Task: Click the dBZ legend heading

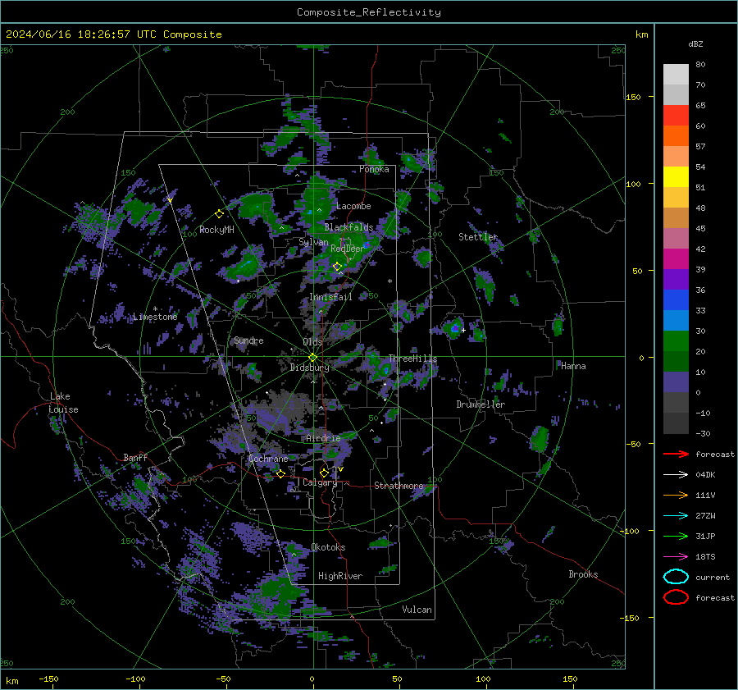Action: point(695,44)
